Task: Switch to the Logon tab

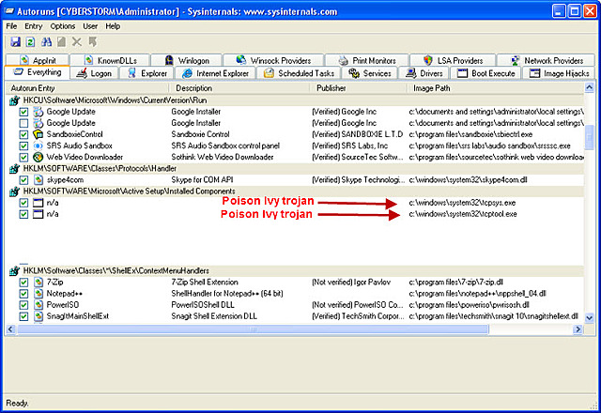Action: click(x=94, y=73)
